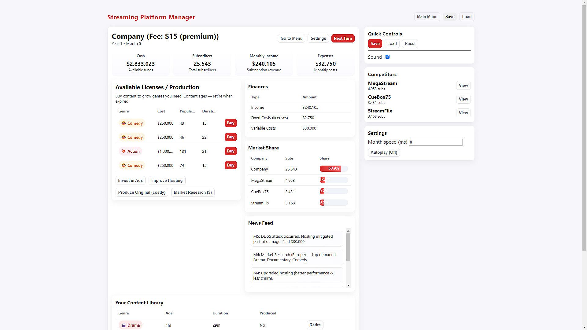587x330 pixels.
Task: Click the first Comedy genre emoji icon
Action: [x=124, y=123]
